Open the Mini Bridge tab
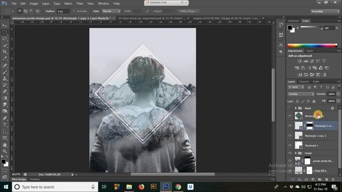Viewport: 342px width, 192px height. tap(19, 179)
